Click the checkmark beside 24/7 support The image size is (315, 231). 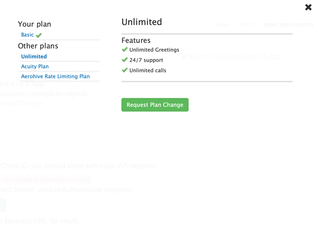coord(125,60)
